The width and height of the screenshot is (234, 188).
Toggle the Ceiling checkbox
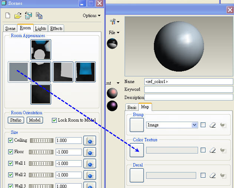point(10,140)
